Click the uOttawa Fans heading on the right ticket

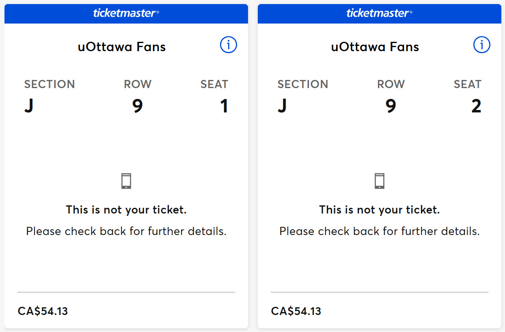tap(375, 46)
